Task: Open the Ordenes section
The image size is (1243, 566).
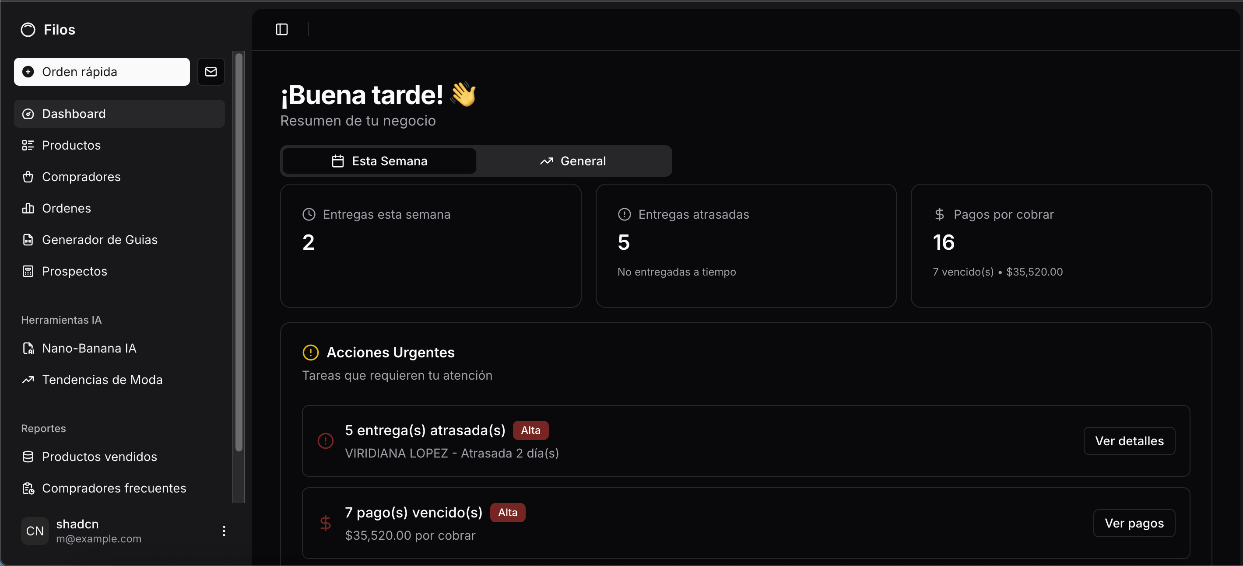Action: pyautogui.click(x=66, y=208)
